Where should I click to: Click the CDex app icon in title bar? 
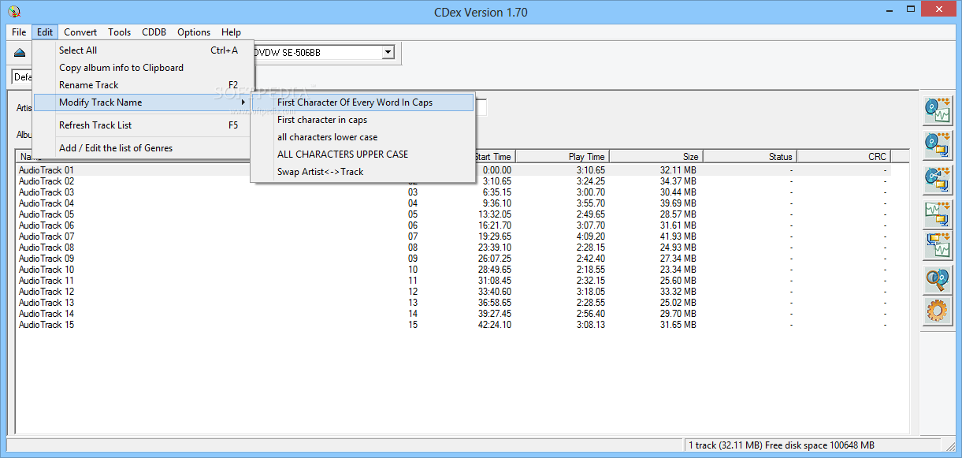tap(13, 12)
